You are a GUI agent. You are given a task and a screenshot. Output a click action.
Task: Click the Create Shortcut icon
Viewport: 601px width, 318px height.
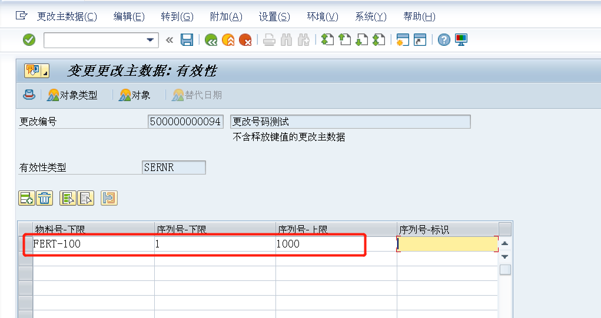coord(420,40)
